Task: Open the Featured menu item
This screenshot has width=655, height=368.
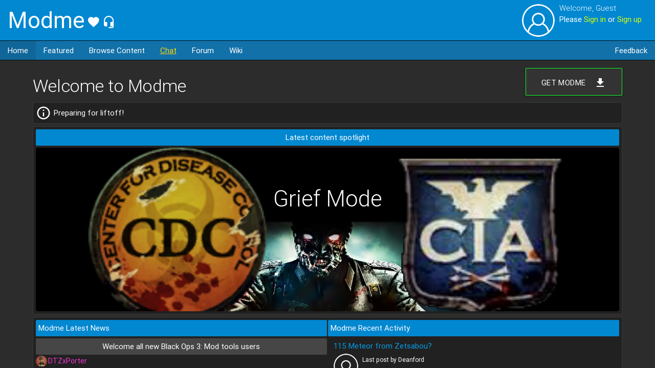Action: pyautogui.click(x=58, y=51)
